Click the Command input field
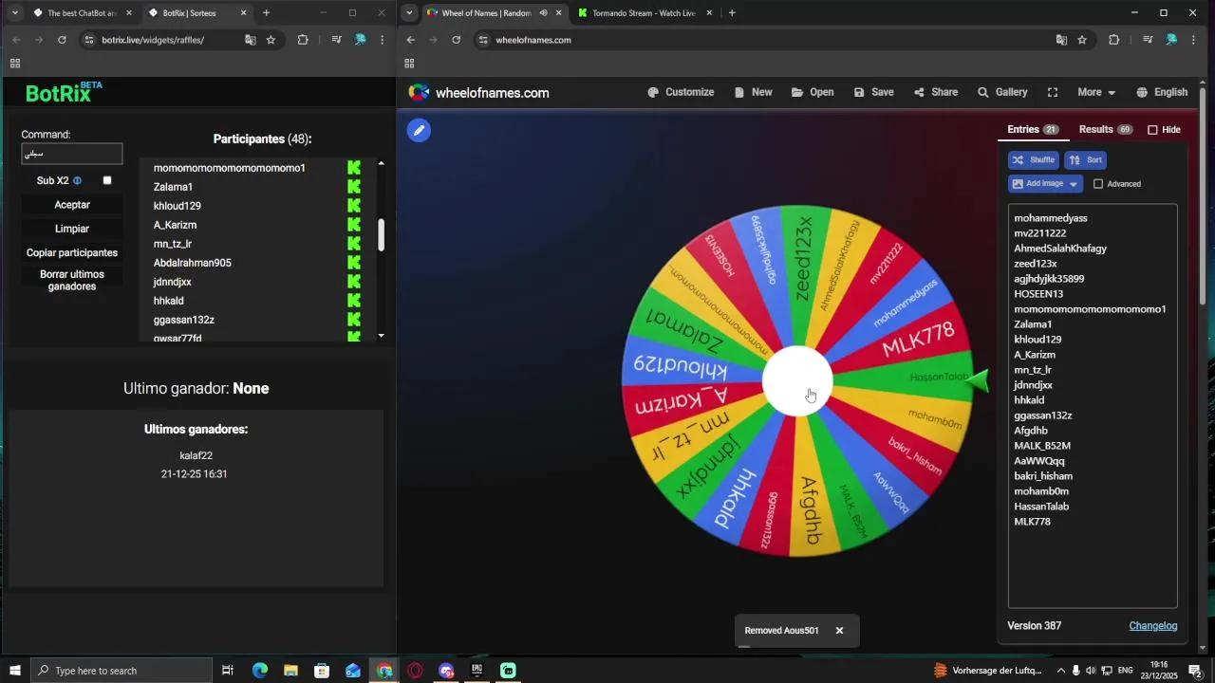 [x=72, y=154]
